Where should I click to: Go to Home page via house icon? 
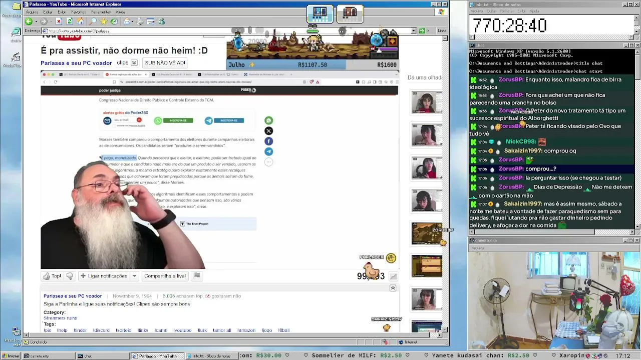point(80,21)
